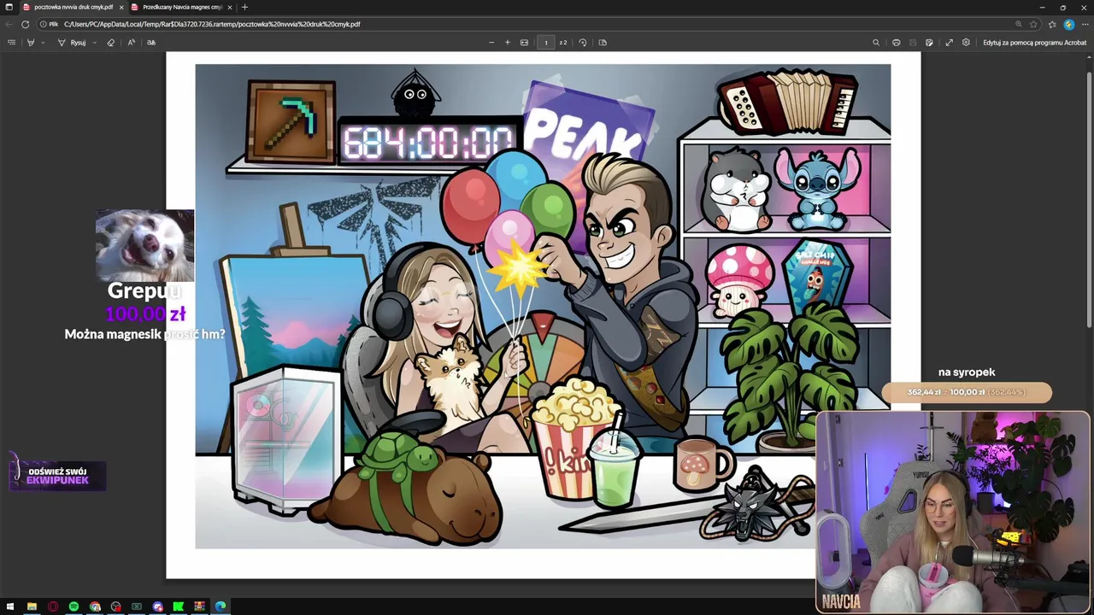This screenshot has width=1094, height=615.
Task: Go back to previous page
Action: [x=9, y=24]
